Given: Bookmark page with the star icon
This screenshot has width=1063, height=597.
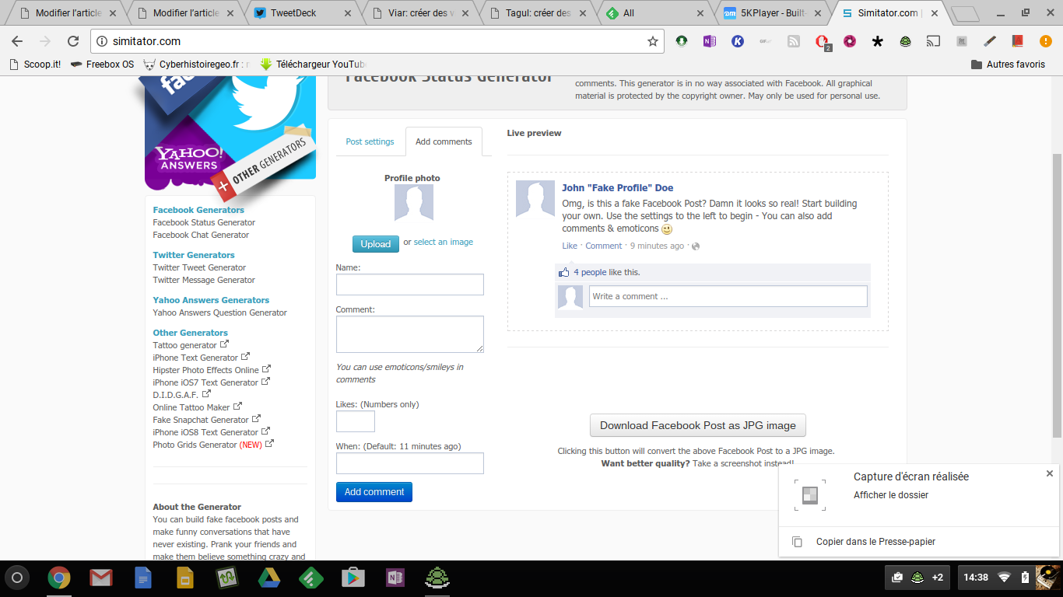Looking at the screenshot, I should (x=653, y=41).
